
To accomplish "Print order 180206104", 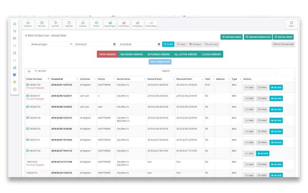I will (262, 131).
